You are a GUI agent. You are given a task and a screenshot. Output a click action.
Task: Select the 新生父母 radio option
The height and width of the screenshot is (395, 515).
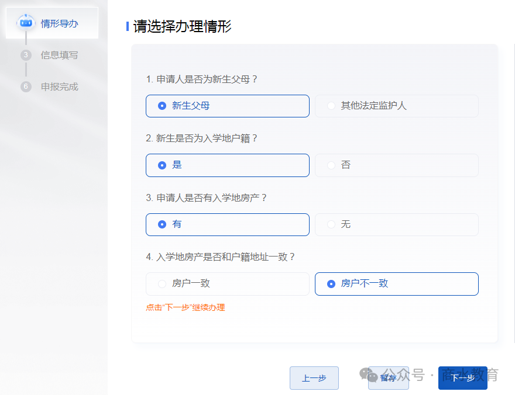227,106
